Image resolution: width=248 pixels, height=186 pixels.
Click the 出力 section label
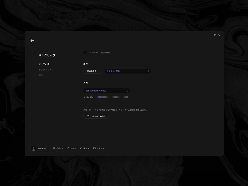(85, 64)
